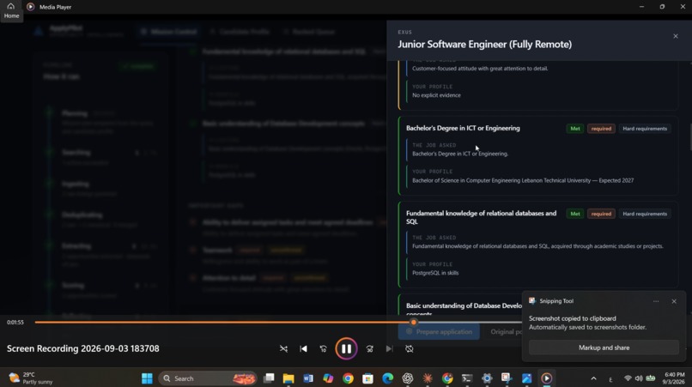
Task: Close the Junior Software Engineer job panel
Action: [x=675, y=36]
